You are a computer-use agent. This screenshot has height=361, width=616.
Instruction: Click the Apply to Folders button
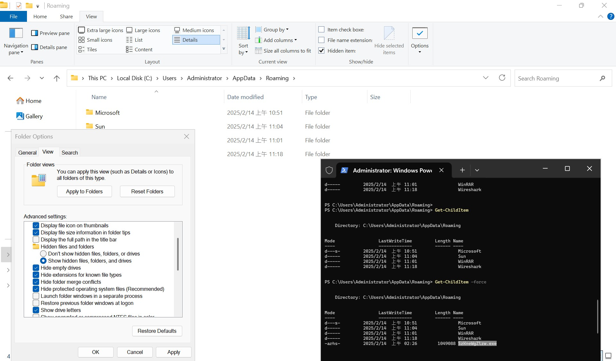[84, 191]
